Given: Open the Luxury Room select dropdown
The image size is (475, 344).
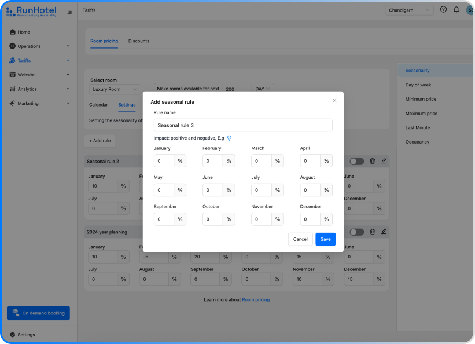Looking at the screenshot, I should [115, 89].
